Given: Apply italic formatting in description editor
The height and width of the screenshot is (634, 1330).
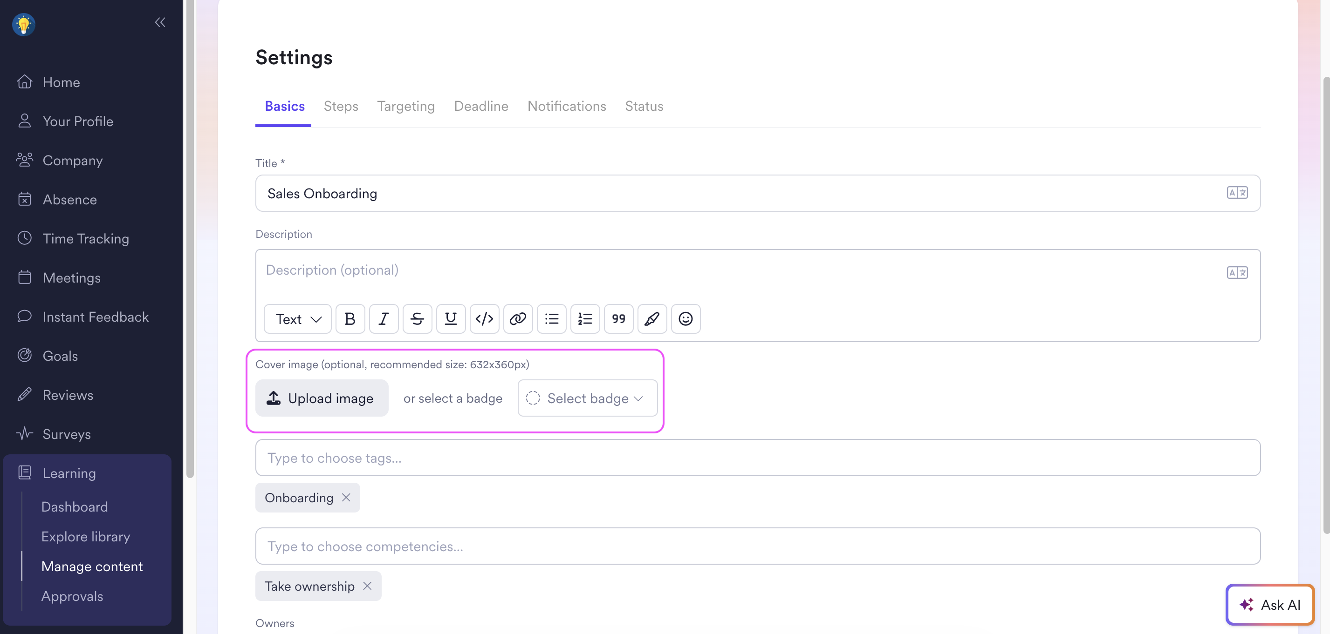Looking at the screenshot, I should coord(383,319).
